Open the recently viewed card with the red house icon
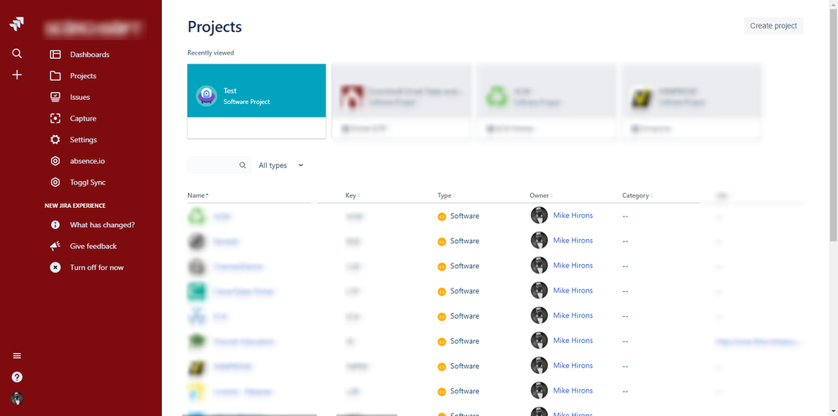 402,101
